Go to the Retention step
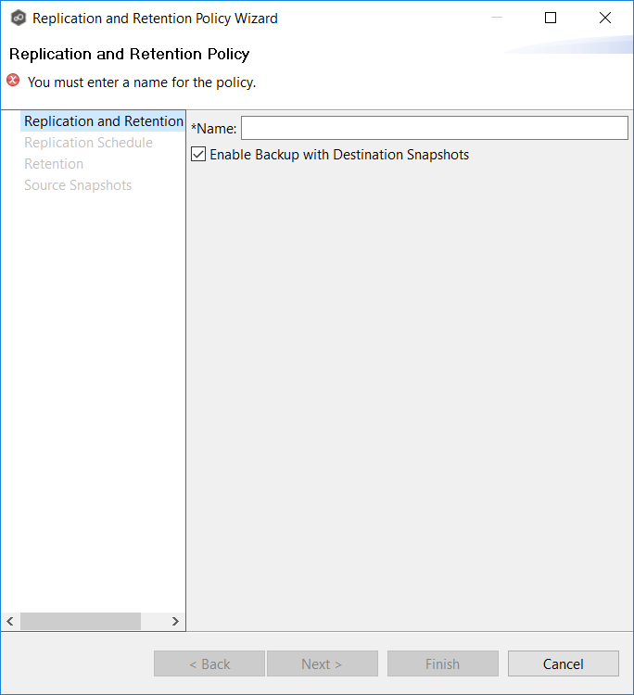This screenshot has height=695, width=634. [54, 164]
